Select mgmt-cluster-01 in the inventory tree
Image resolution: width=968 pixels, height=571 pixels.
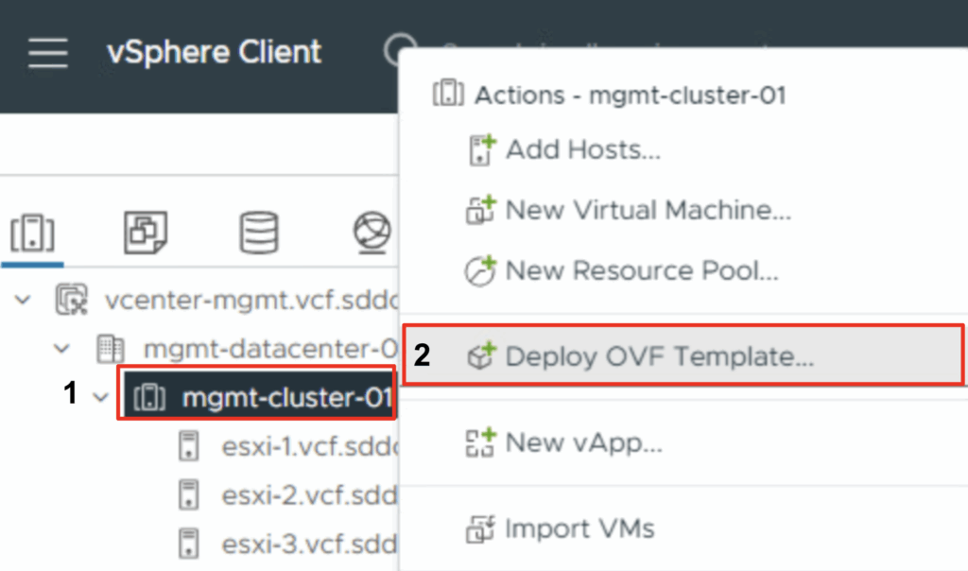click(x=285, y=399)
